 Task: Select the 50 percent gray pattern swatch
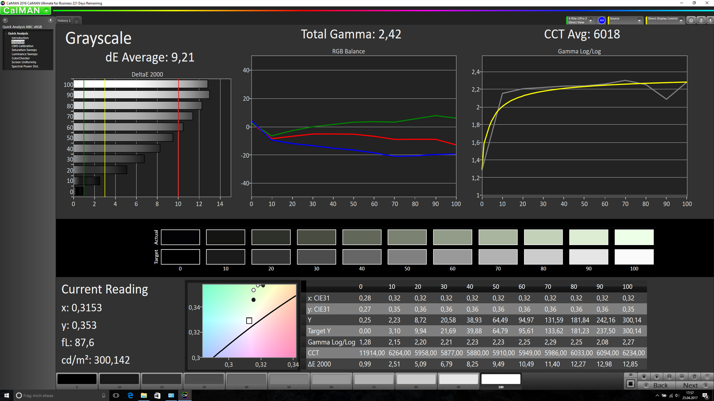coord(289,379)
